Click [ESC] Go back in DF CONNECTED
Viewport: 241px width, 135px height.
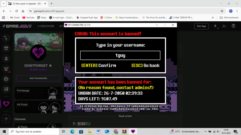coord(145,66)
